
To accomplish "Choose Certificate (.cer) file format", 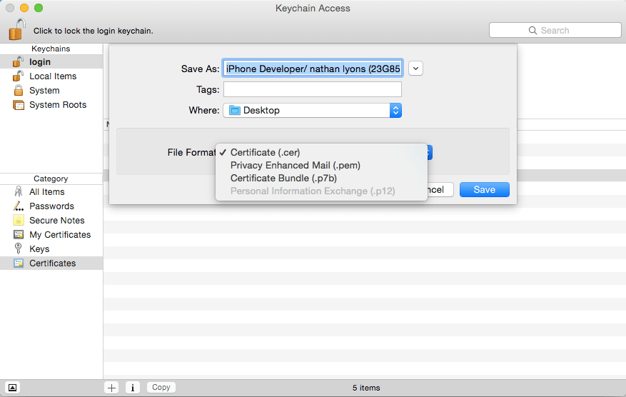I will point(265,153).
